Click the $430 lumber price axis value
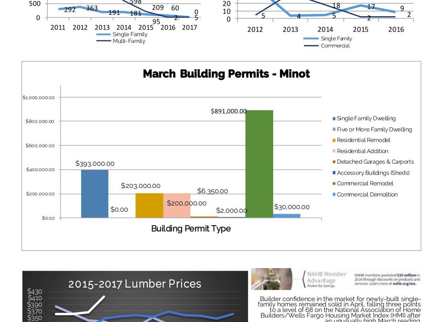The height and width of the screenshot is (322, 442). 35,291
